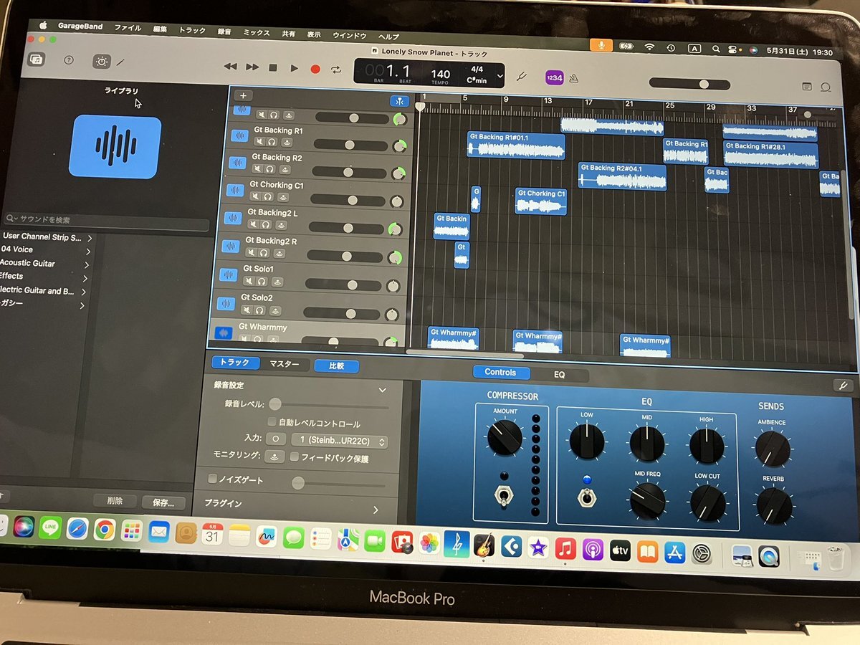Click the Gt Backing R1#01.1 audio region

(x=516, y=145)
